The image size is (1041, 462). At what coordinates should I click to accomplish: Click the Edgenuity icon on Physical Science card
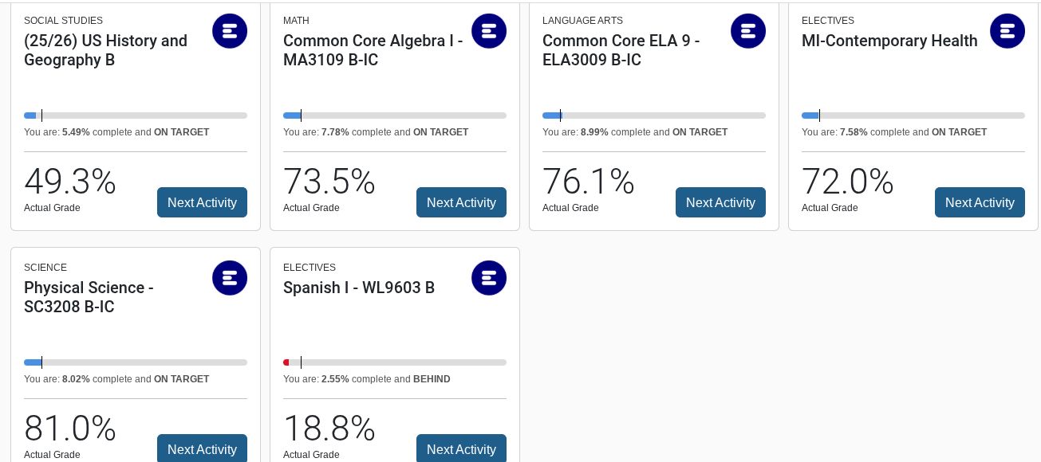point(230,278)
